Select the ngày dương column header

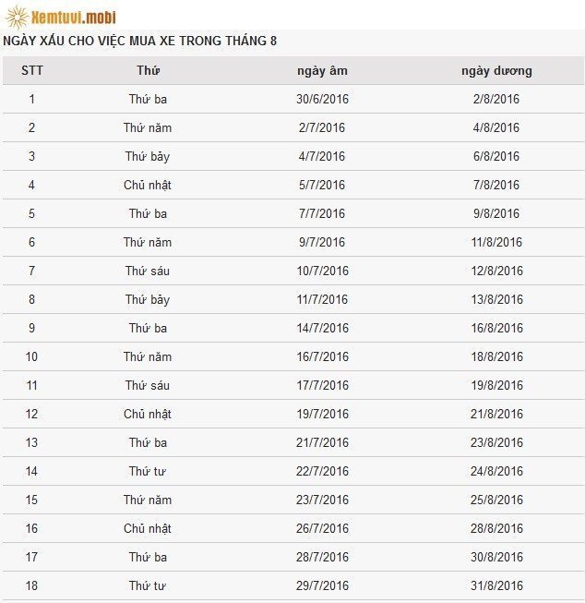496,70
